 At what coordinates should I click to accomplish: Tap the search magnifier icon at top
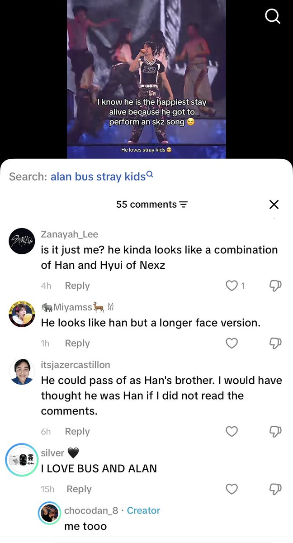273,17
